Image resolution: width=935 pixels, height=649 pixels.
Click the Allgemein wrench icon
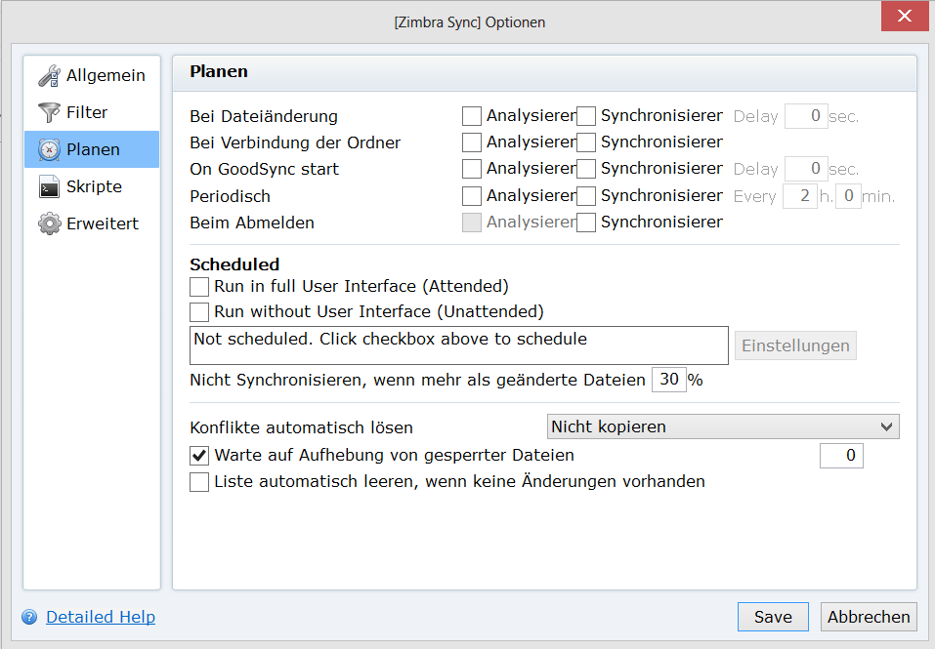click(x=49, y=75)
